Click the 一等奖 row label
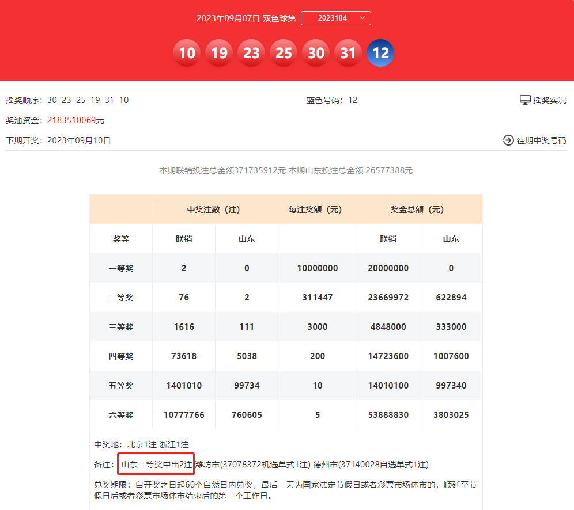574x510 pixels. click(x=121, y=268)
